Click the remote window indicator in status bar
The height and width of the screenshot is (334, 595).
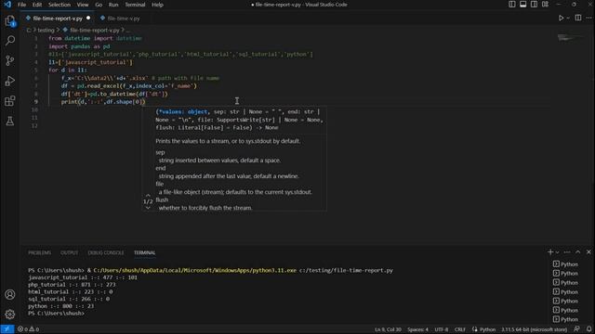coord(7,329)
